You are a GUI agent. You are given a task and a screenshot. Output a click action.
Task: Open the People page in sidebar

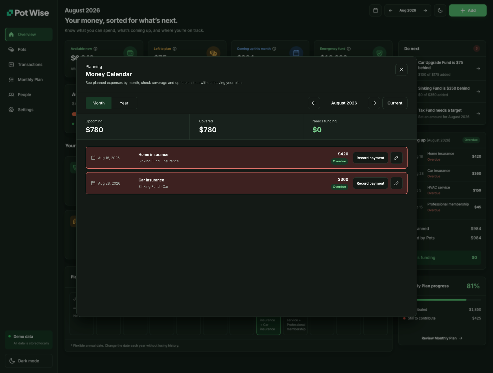pyautogui.click(x=29, y=95)
